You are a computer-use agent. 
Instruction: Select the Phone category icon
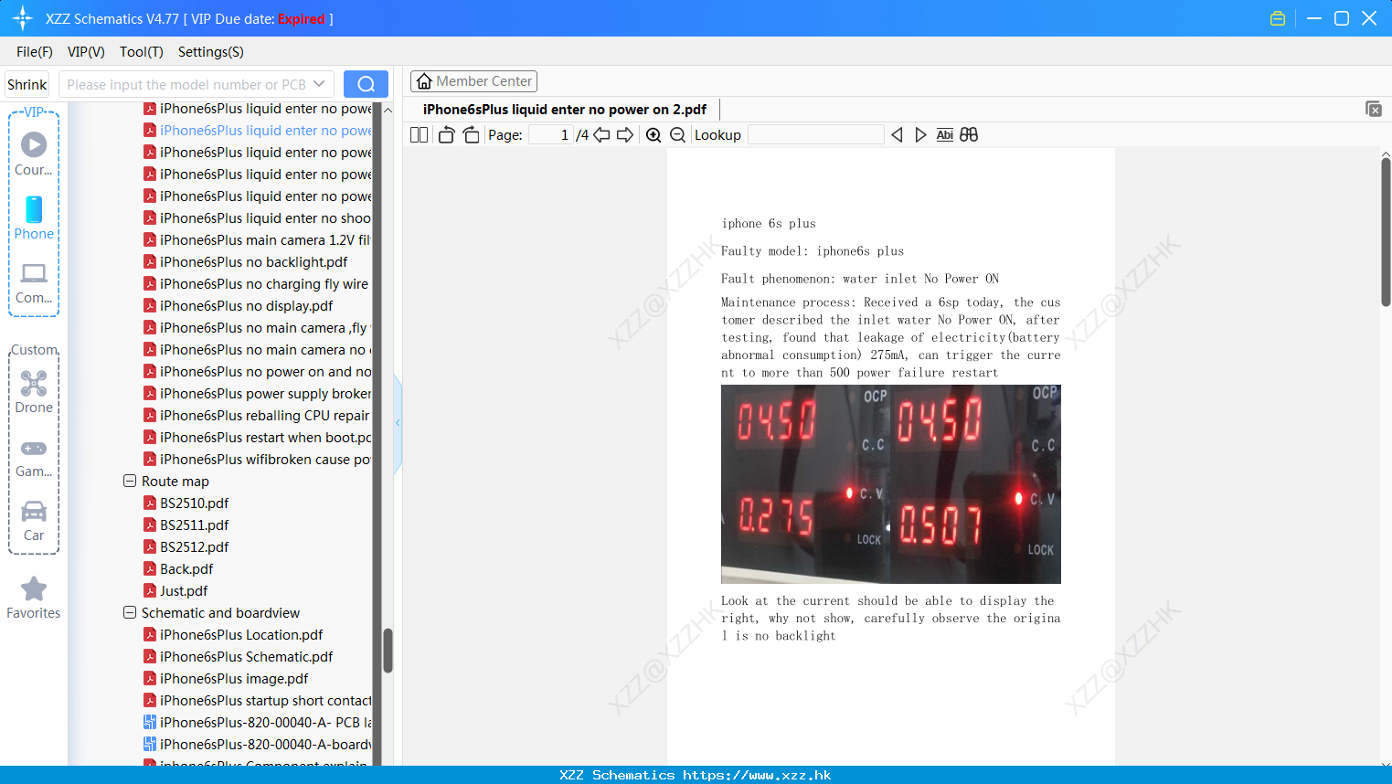(34, 217)
